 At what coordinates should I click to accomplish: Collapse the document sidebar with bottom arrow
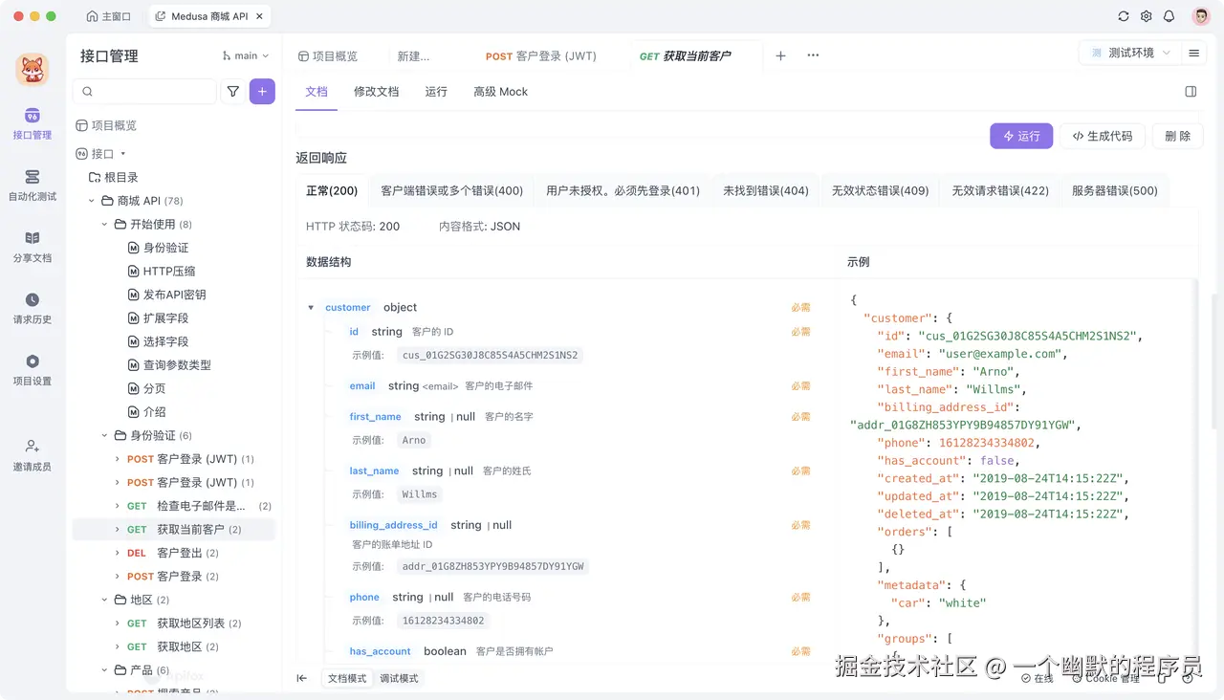tap(301, 677)
